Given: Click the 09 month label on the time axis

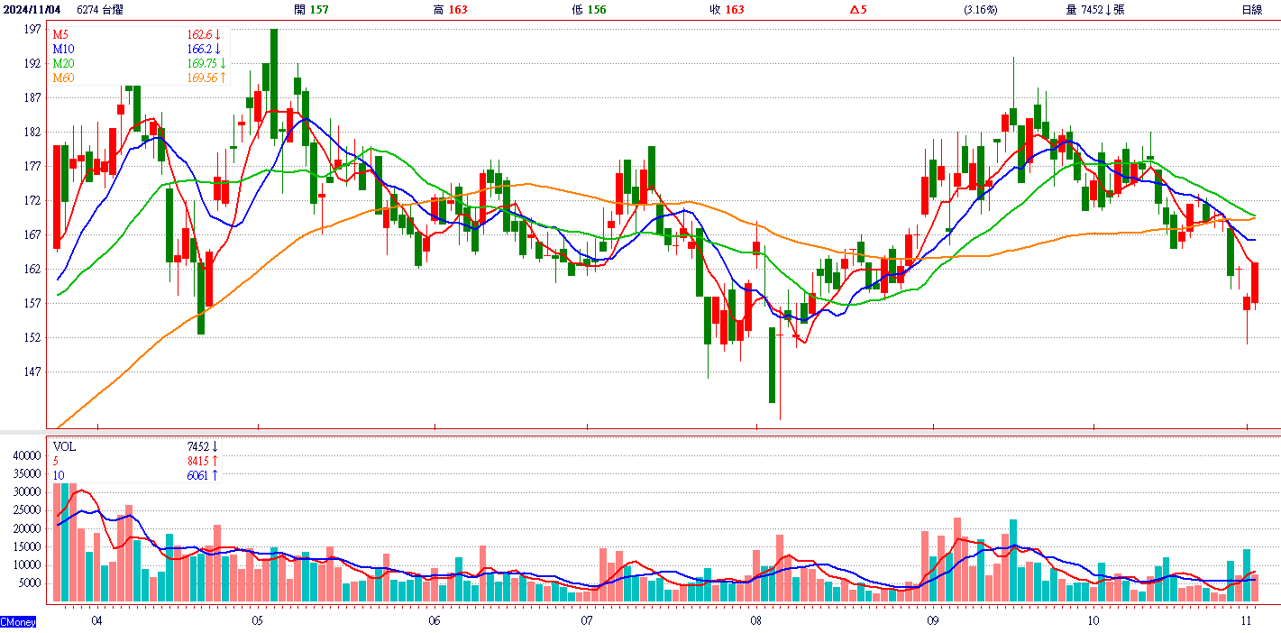Looking at the screenshot, I should (931, 621).
